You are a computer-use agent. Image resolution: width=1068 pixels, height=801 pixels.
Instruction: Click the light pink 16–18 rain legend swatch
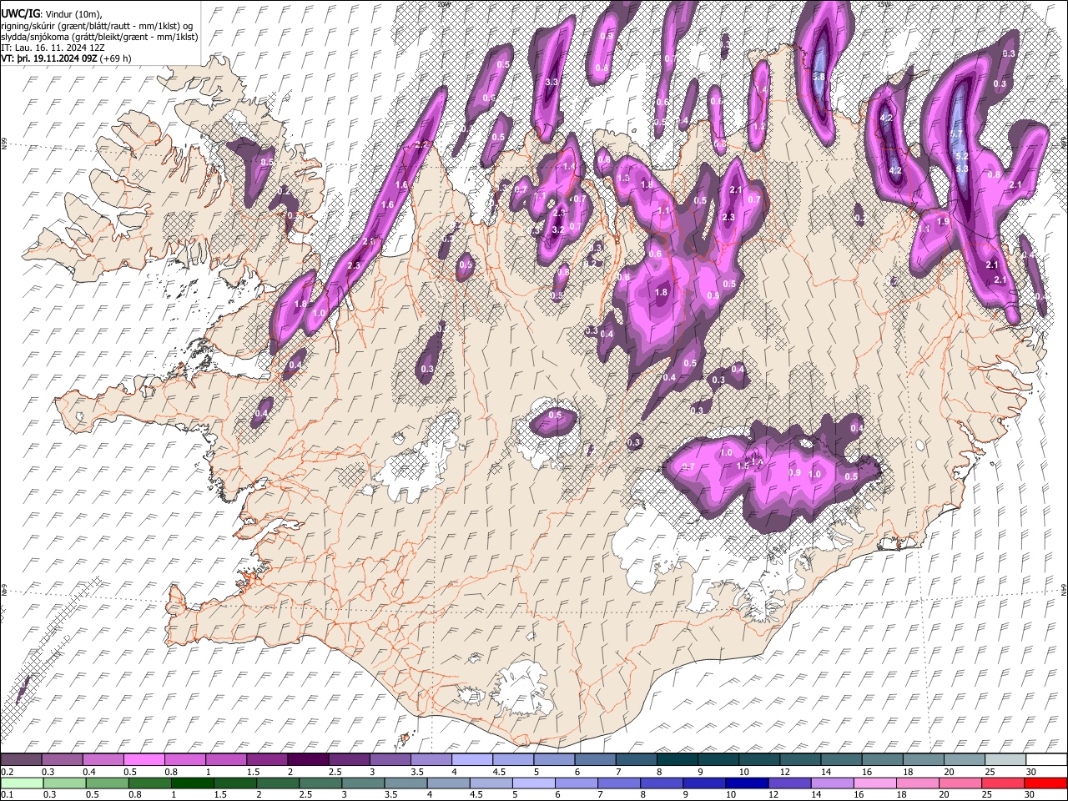(876, 783)
